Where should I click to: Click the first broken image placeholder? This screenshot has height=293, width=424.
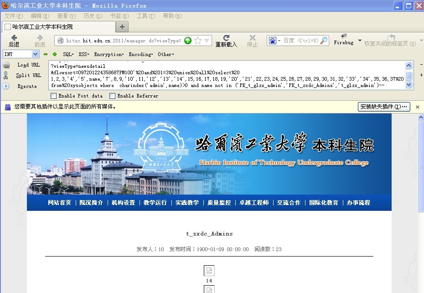209,271
